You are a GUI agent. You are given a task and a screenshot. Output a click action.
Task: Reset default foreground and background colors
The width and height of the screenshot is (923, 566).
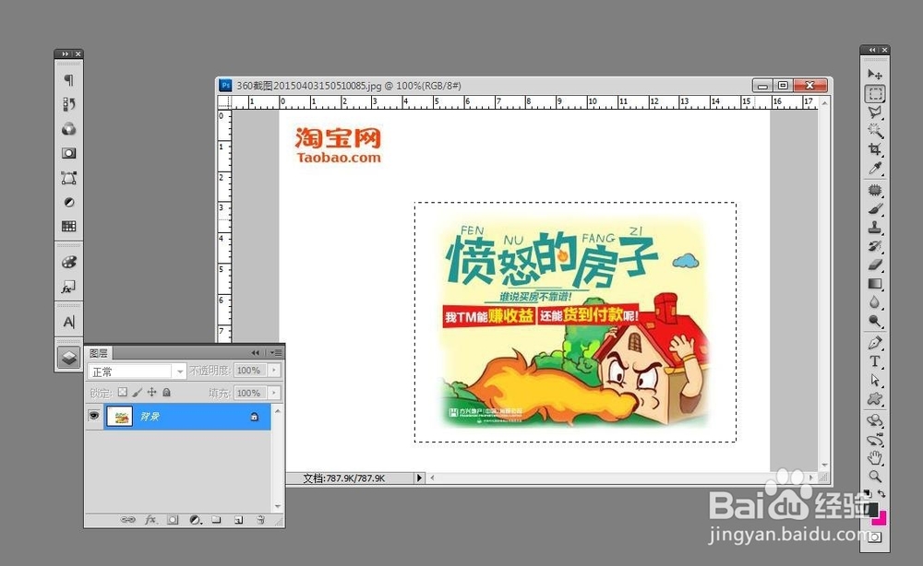tap(867, 493)
